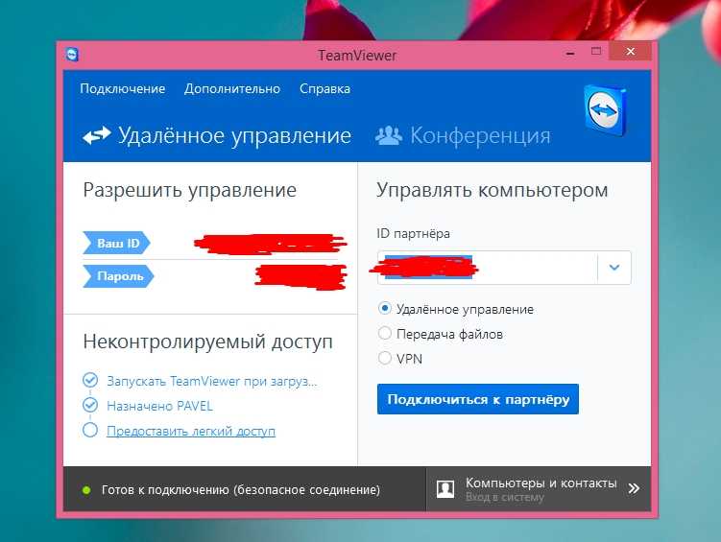
Task: Click the Подключиться к партнёру button
Action: [478, 399]
